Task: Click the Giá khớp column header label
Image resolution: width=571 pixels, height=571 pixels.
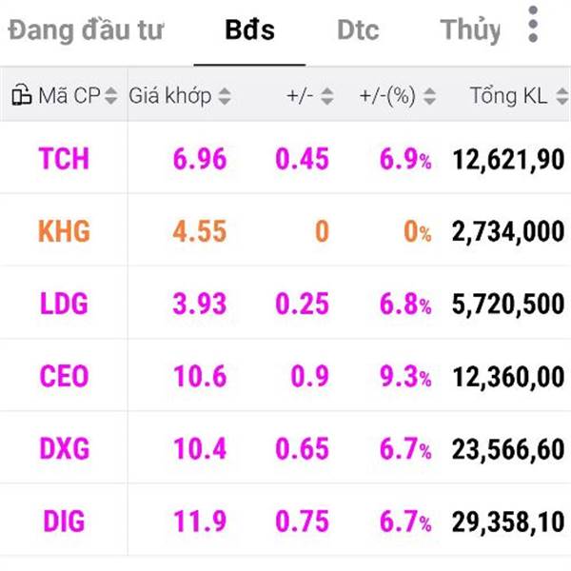Action: tap(170, 95)
